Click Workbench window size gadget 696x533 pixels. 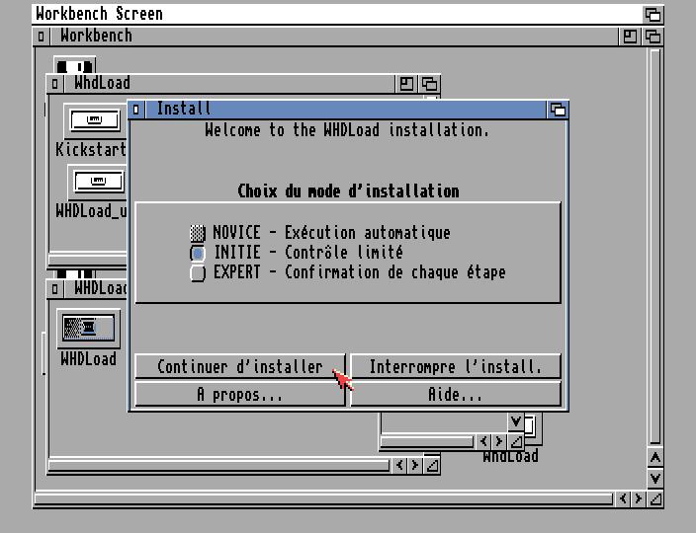coord(655,498)
